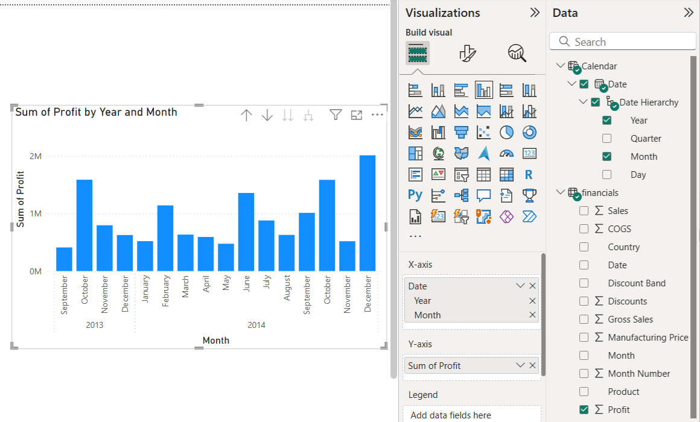Remove Month from the X-axis hierarchy
This screenshot has width=700, height=422.
coord(532,315)
